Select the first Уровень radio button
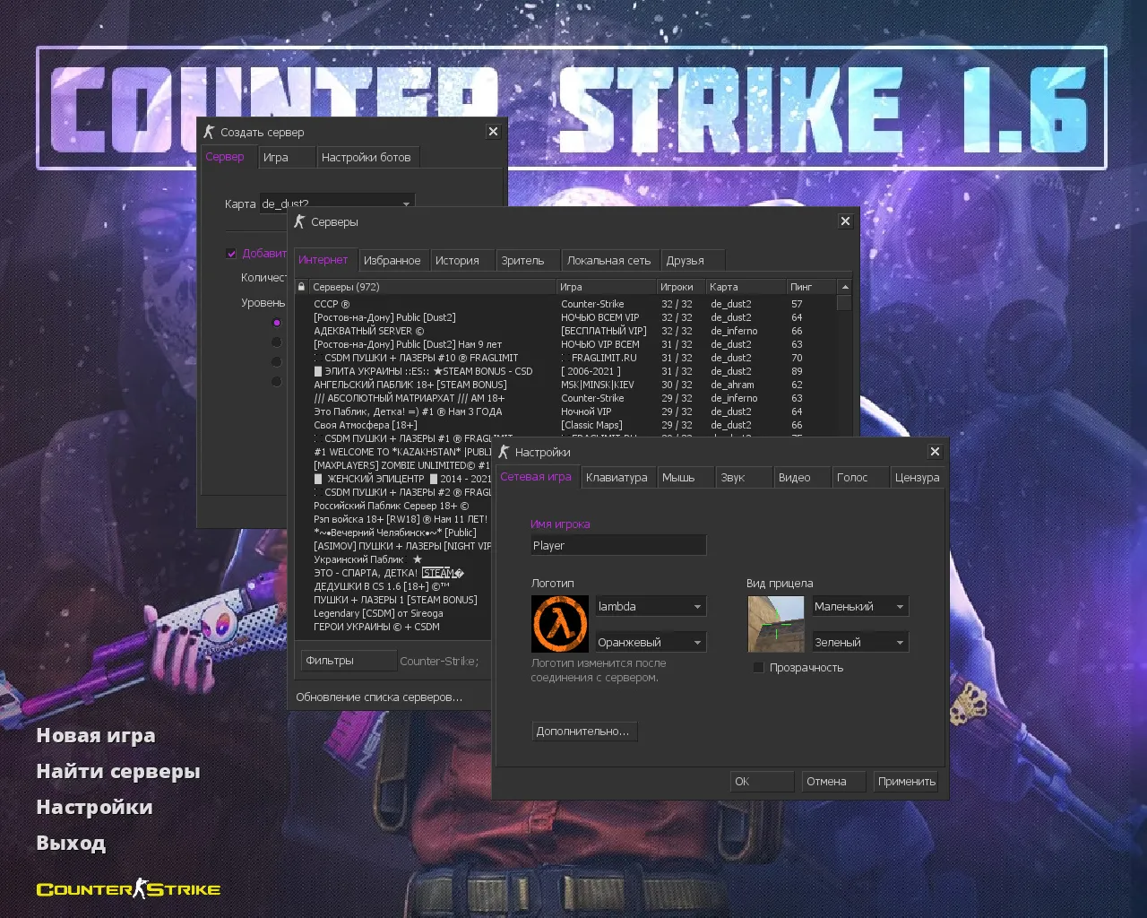 coord(276,322)
